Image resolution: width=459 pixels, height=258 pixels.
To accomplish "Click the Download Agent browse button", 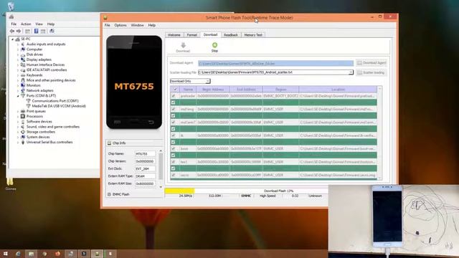I will tap(372, 63).
